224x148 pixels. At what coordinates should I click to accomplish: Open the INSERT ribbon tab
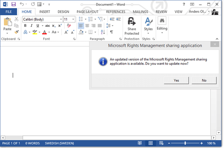(44, 11)
